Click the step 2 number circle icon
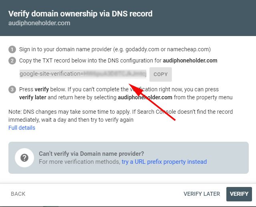Screen dimensions: 256x207 [12, 61]
